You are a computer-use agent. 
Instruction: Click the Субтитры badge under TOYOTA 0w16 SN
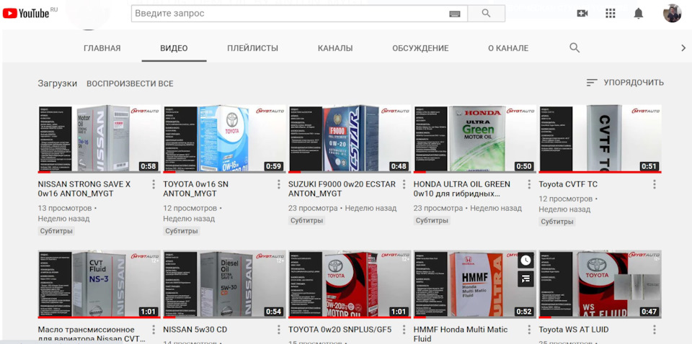[x=182, y=231]
